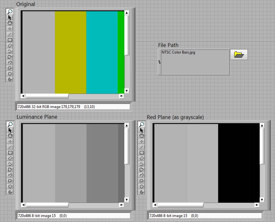The image size is (275, 222).
Task: Select Line tool in Red Plane palette
Action: 142,147
